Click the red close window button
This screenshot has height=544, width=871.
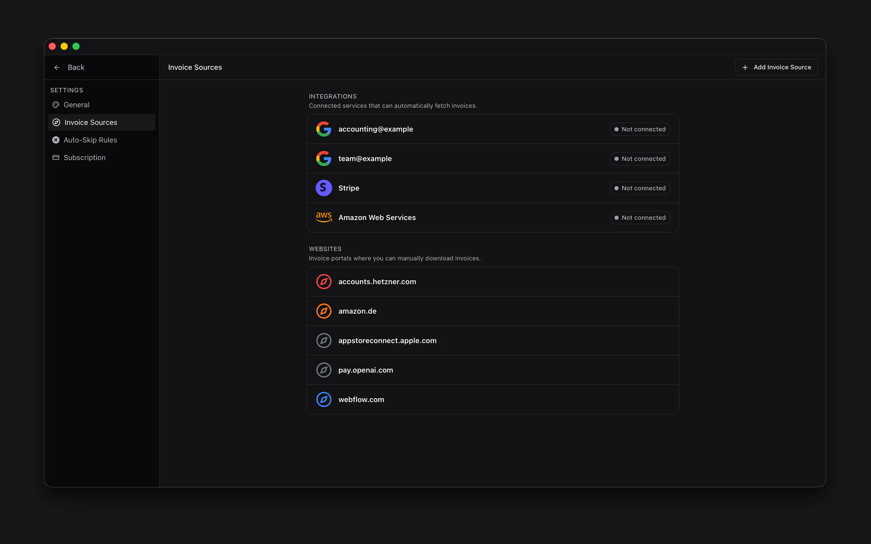(52, 47)
